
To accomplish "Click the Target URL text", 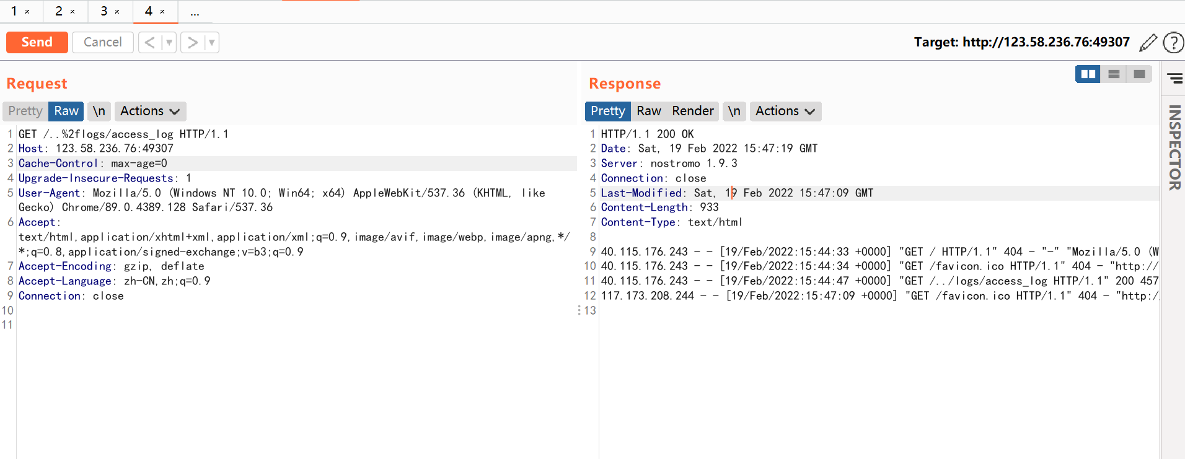I will tap(1022, 42).
